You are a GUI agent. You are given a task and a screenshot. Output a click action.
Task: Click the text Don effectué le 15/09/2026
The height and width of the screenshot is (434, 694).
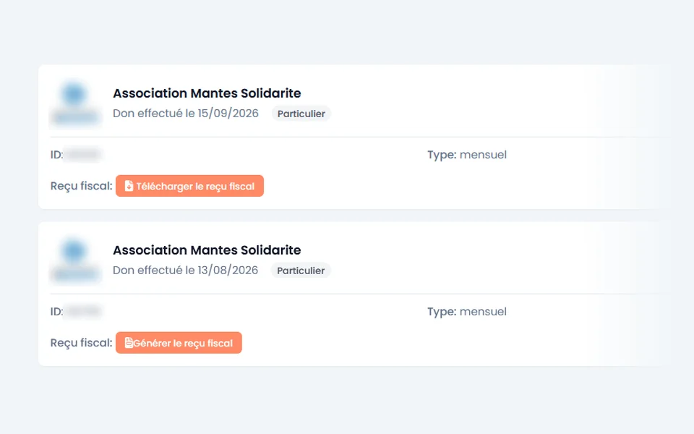[186, 114]
